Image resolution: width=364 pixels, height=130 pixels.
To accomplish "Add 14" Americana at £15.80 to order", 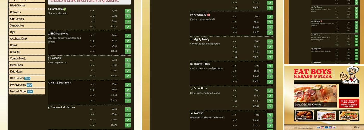I will (270, 32).
